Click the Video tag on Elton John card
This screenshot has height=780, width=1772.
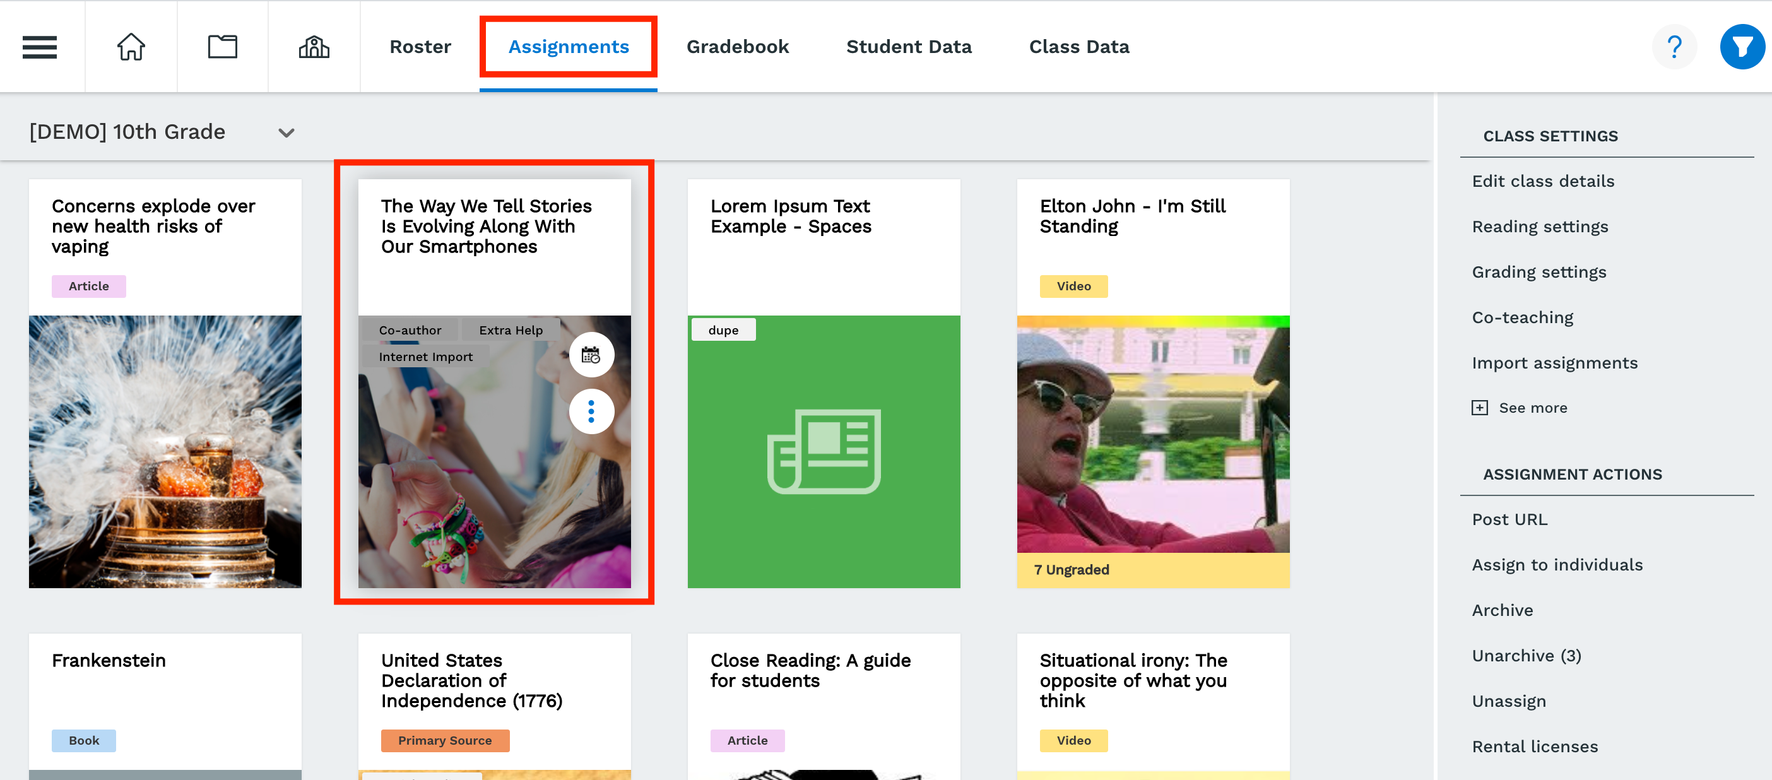tap(1073, 286)
